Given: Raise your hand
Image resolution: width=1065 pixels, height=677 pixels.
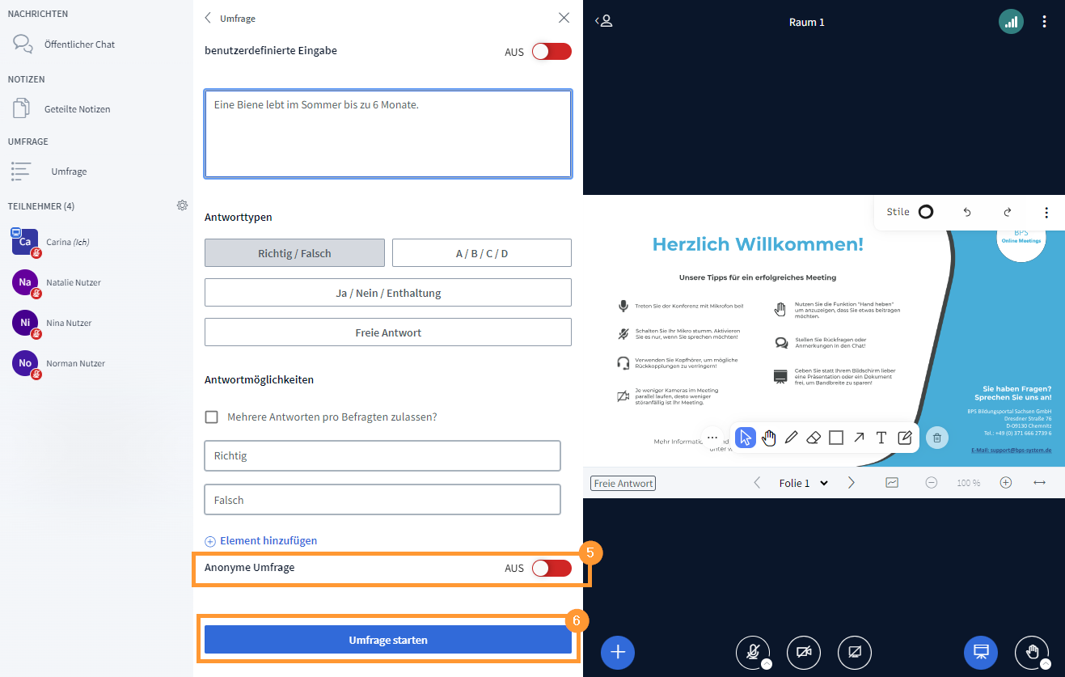Looking at the screenshot, I should [1032, 652].
